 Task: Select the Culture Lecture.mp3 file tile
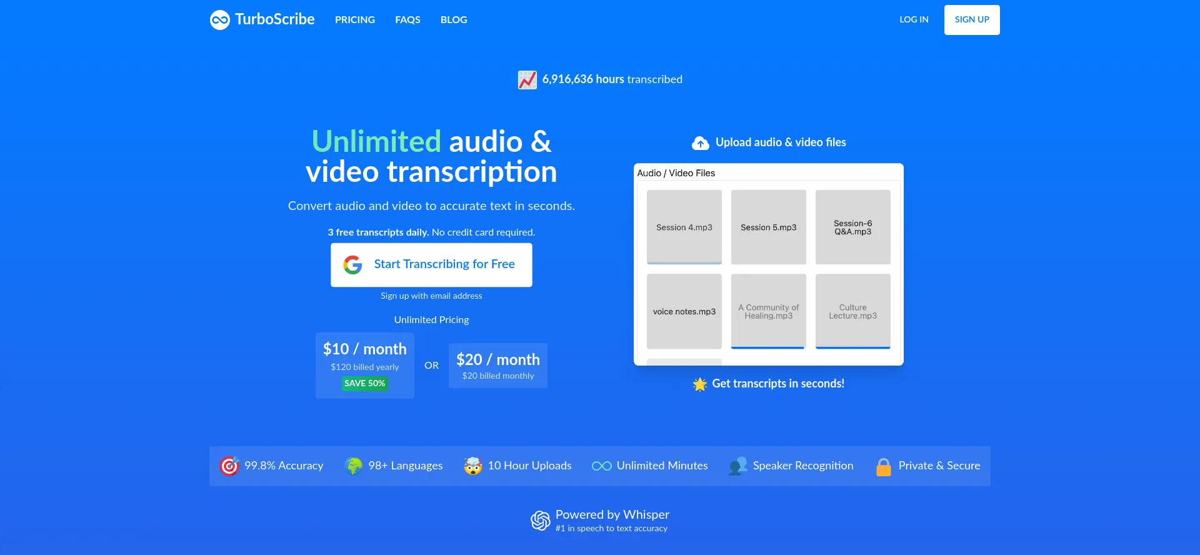click(x=853, y=311)
